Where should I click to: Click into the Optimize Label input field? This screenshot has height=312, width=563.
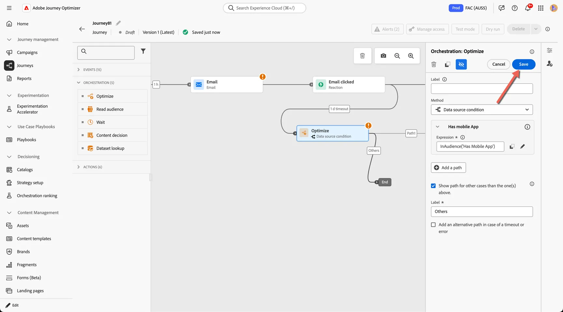click(482, 89)
